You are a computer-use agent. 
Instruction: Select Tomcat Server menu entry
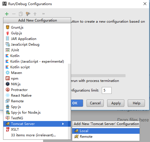pos(37,124)
